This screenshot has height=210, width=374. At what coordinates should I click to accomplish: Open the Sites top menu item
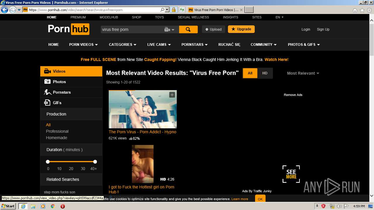(x=257, y=17)
